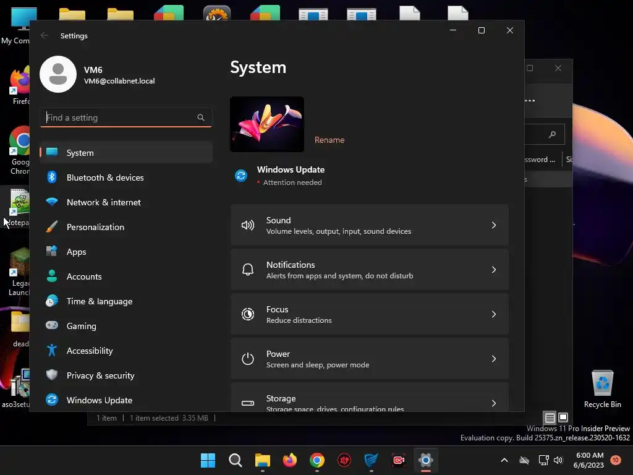Click the Gaming controller icon

click(52, 325)
